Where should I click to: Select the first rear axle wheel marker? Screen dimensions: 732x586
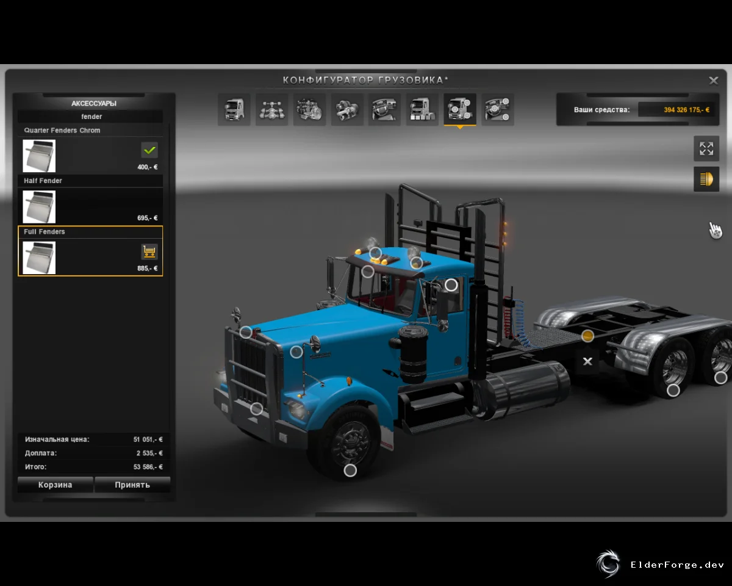click(673, 391)
